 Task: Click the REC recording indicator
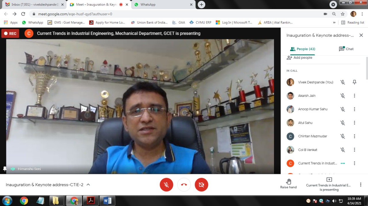(10, 34)
